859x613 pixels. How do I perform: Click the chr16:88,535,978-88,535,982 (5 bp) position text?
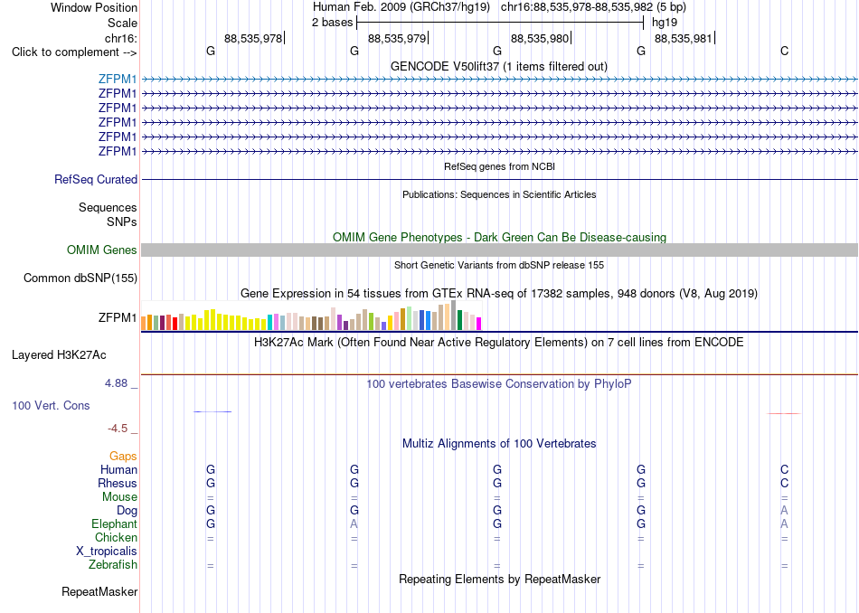[x=593, y=7]
